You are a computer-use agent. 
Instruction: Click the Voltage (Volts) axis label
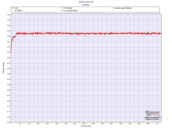click(4, 68)
